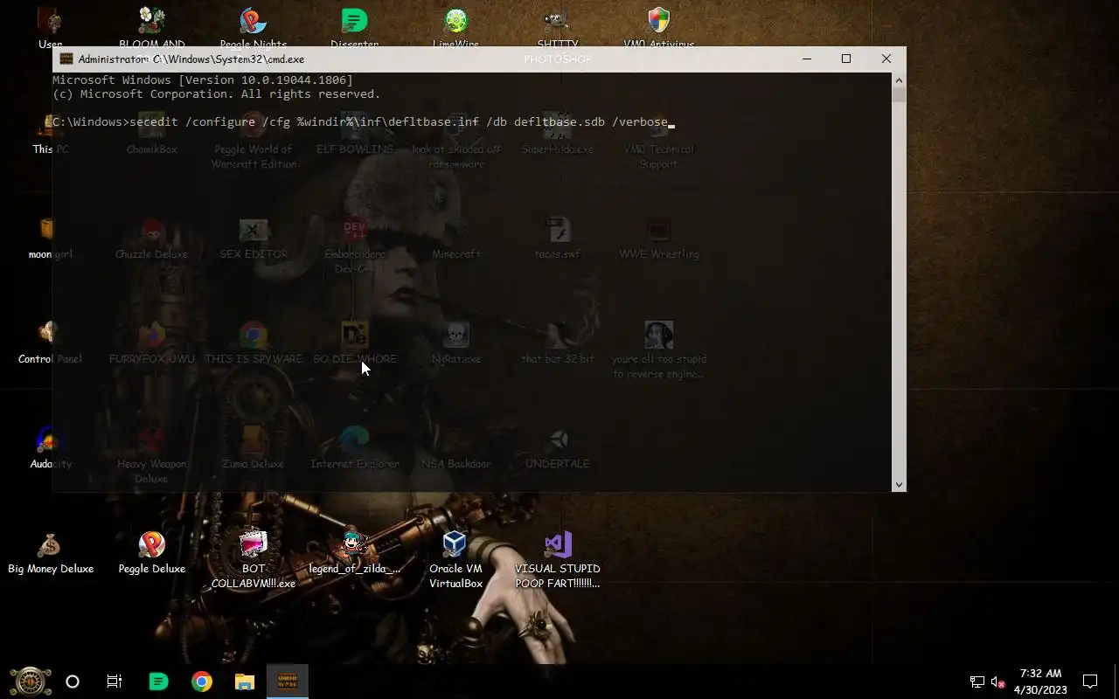Click the muted volume tray icon
The image size is (1119, 699).
997,682
